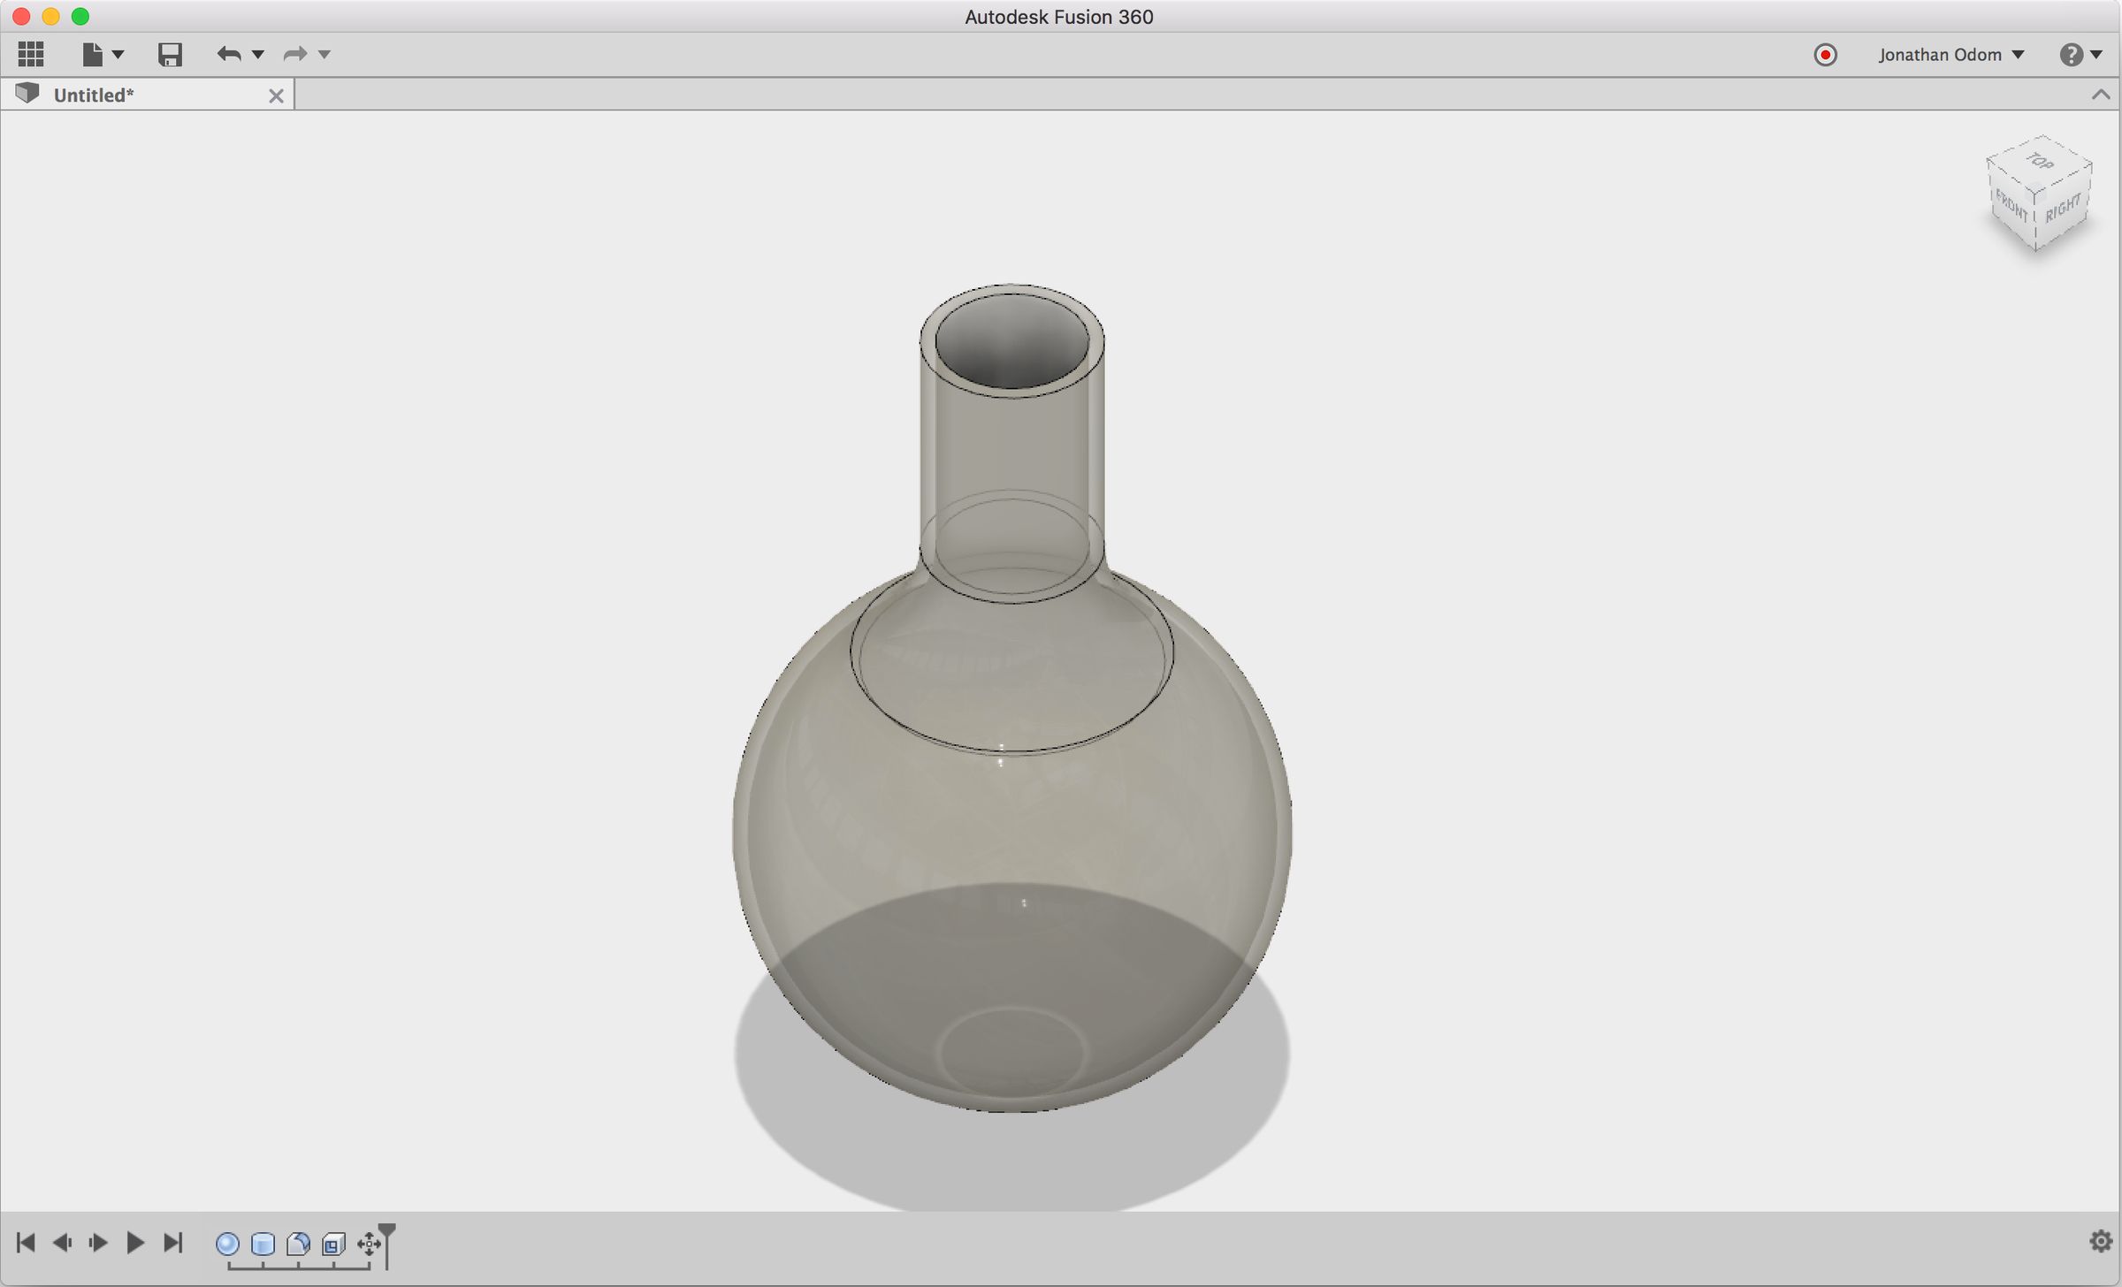Expand the undo history dropdown arrow
This screenshot has height=1287, width=2122.
(258, 55)
